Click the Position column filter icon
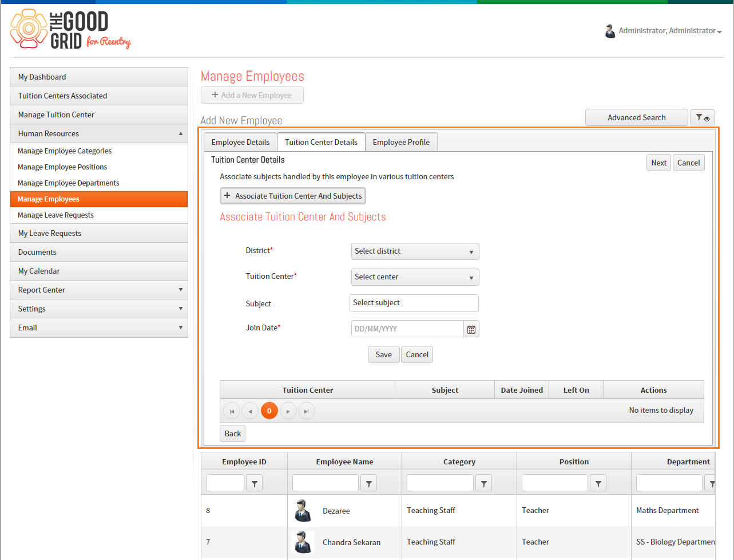Screen dimensions: 734x560 tap(598, 484)
